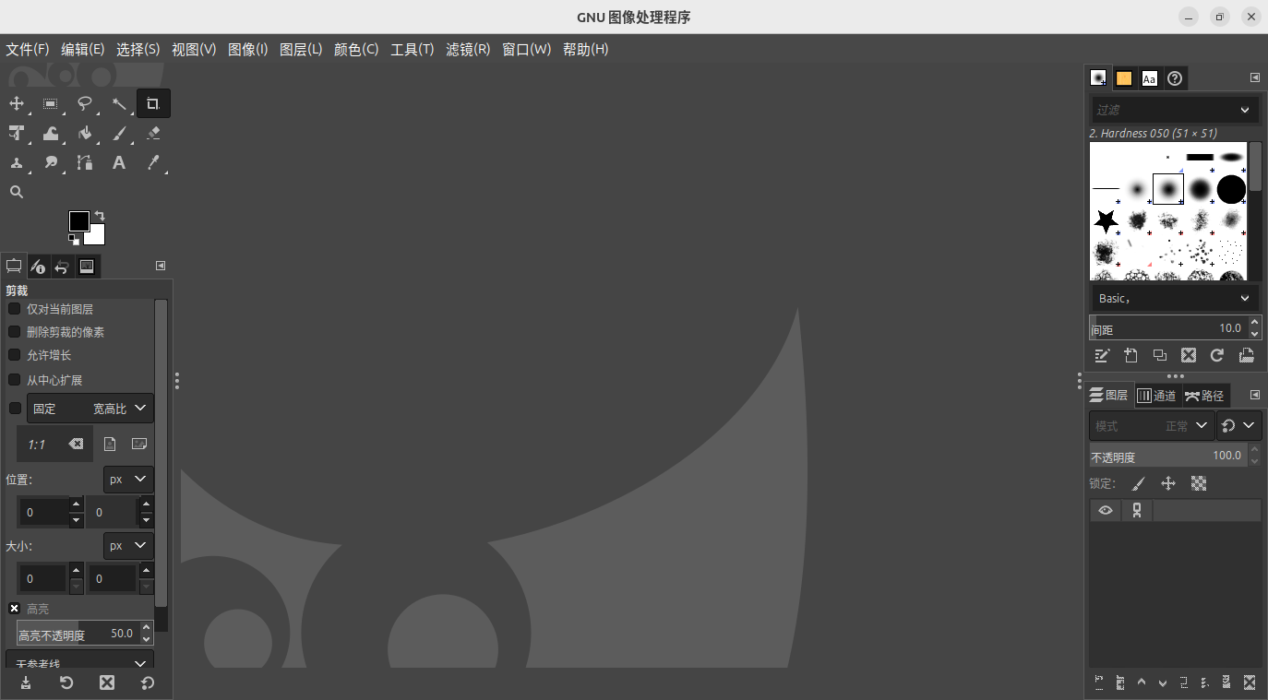The height and width of the screenshot is (700, 1268).
Task: Select the Eraser tool
Action: click(x=153, y=134)
